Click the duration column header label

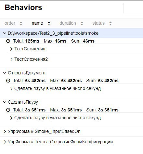(x=68, y=23)
